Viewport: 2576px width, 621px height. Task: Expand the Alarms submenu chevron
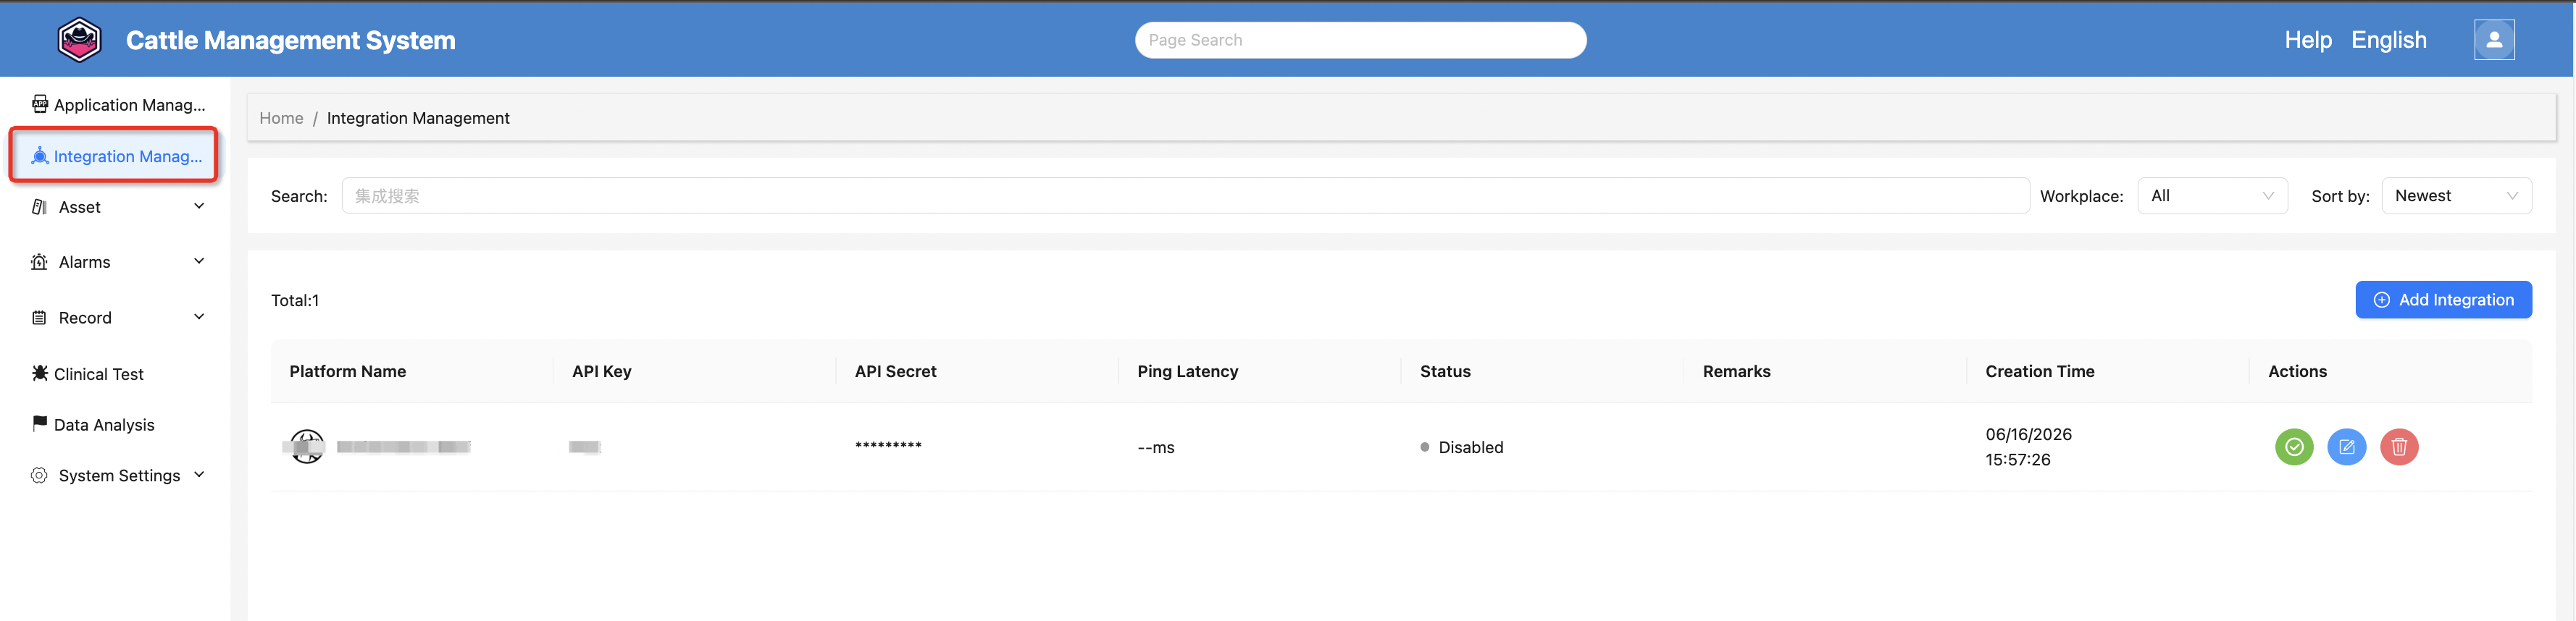(199, 261)
